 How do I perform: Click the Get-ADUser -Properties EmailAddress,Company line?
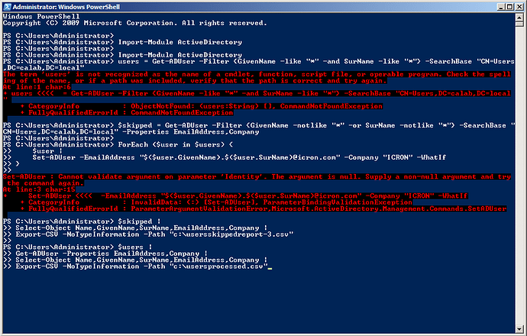click(x=112, y=254)
